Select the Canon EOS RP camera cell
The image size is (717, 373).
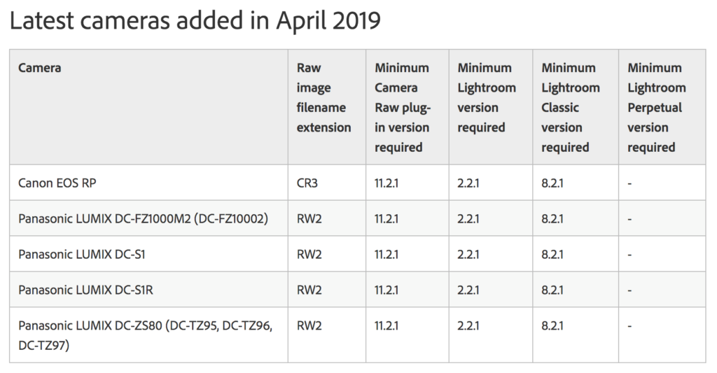pos(56,183)
